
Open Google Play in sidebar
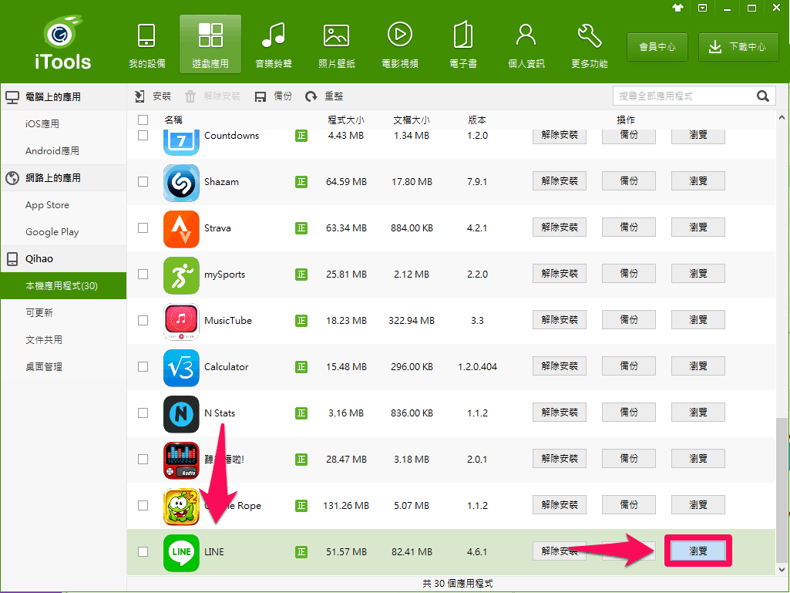(63, 232)
